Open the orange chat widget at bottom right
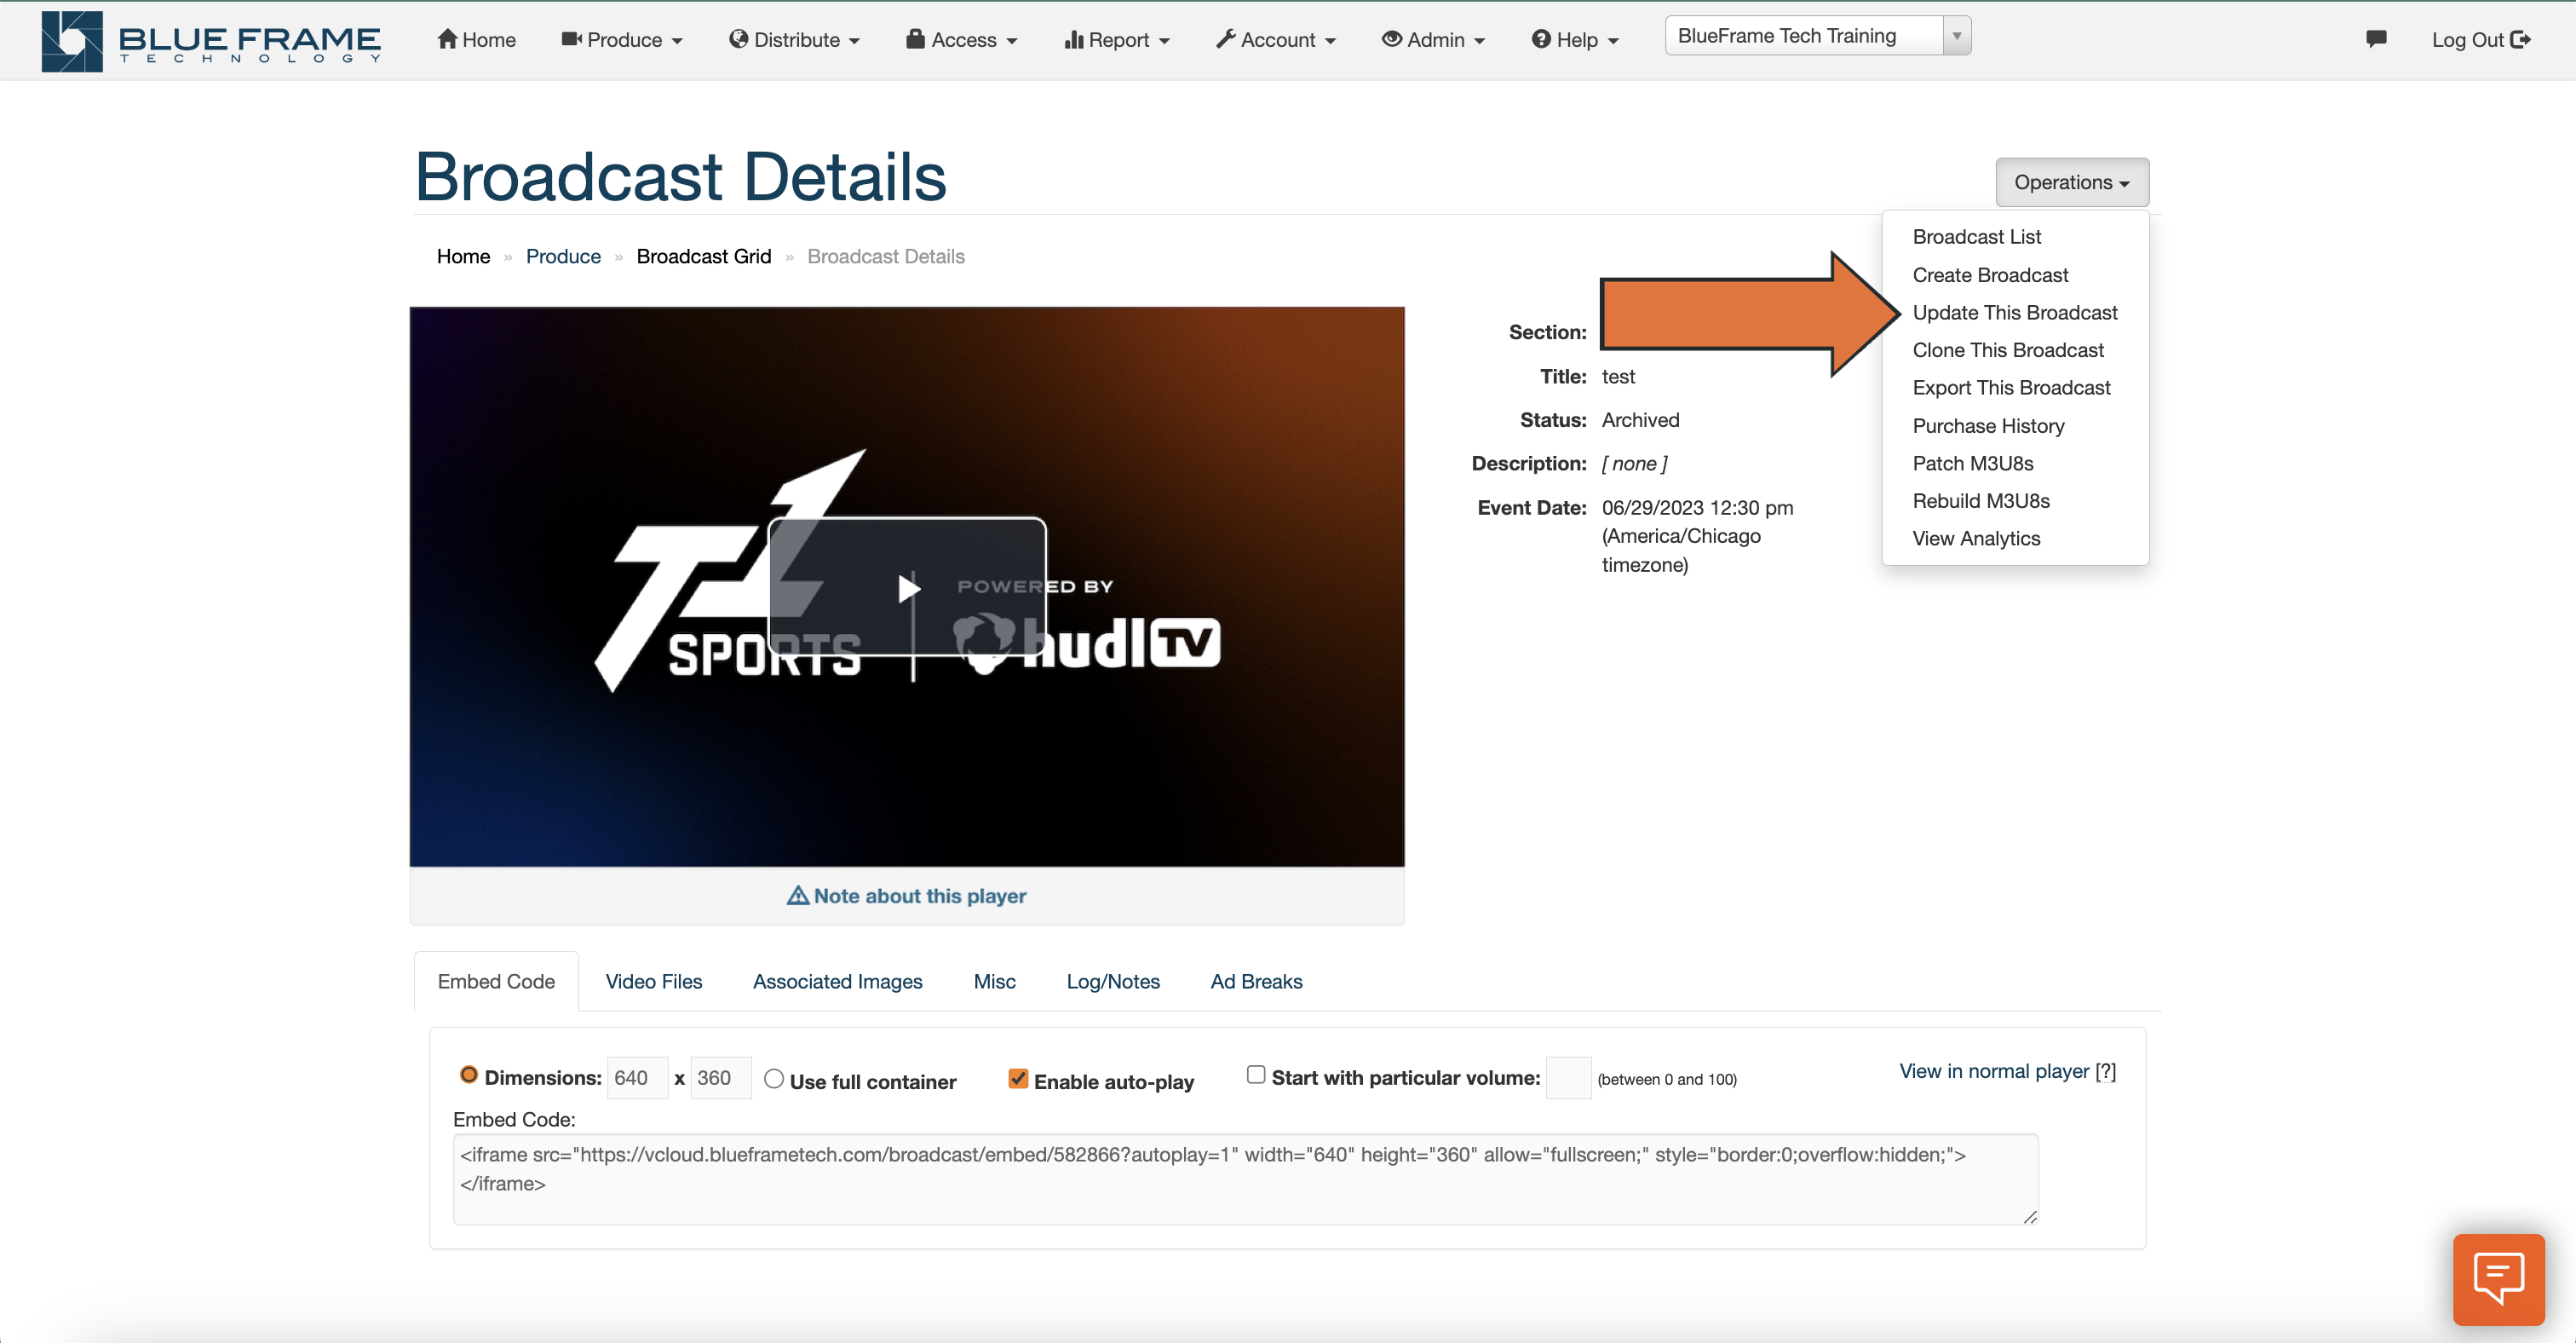 [2498, 1279]
